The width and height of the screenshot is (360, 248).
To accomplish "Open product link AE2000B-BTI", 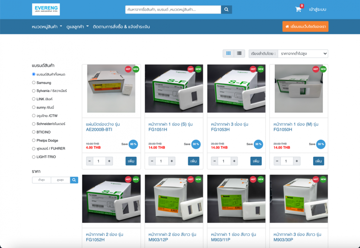I will 103,127.
